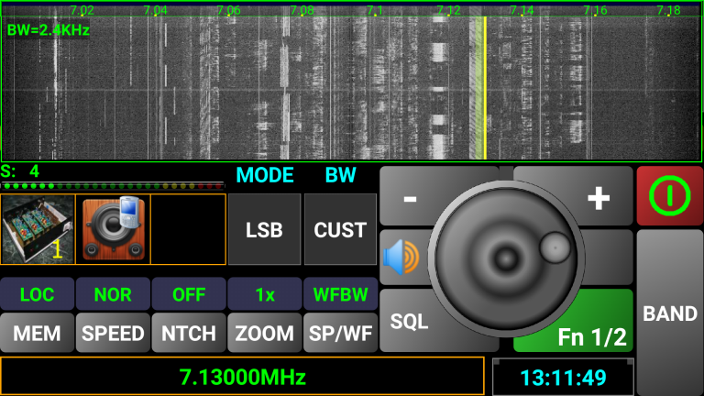This screenshot has height=396, width=704.
Task: Select the speaker with phone audio icon
Action: 113,229
